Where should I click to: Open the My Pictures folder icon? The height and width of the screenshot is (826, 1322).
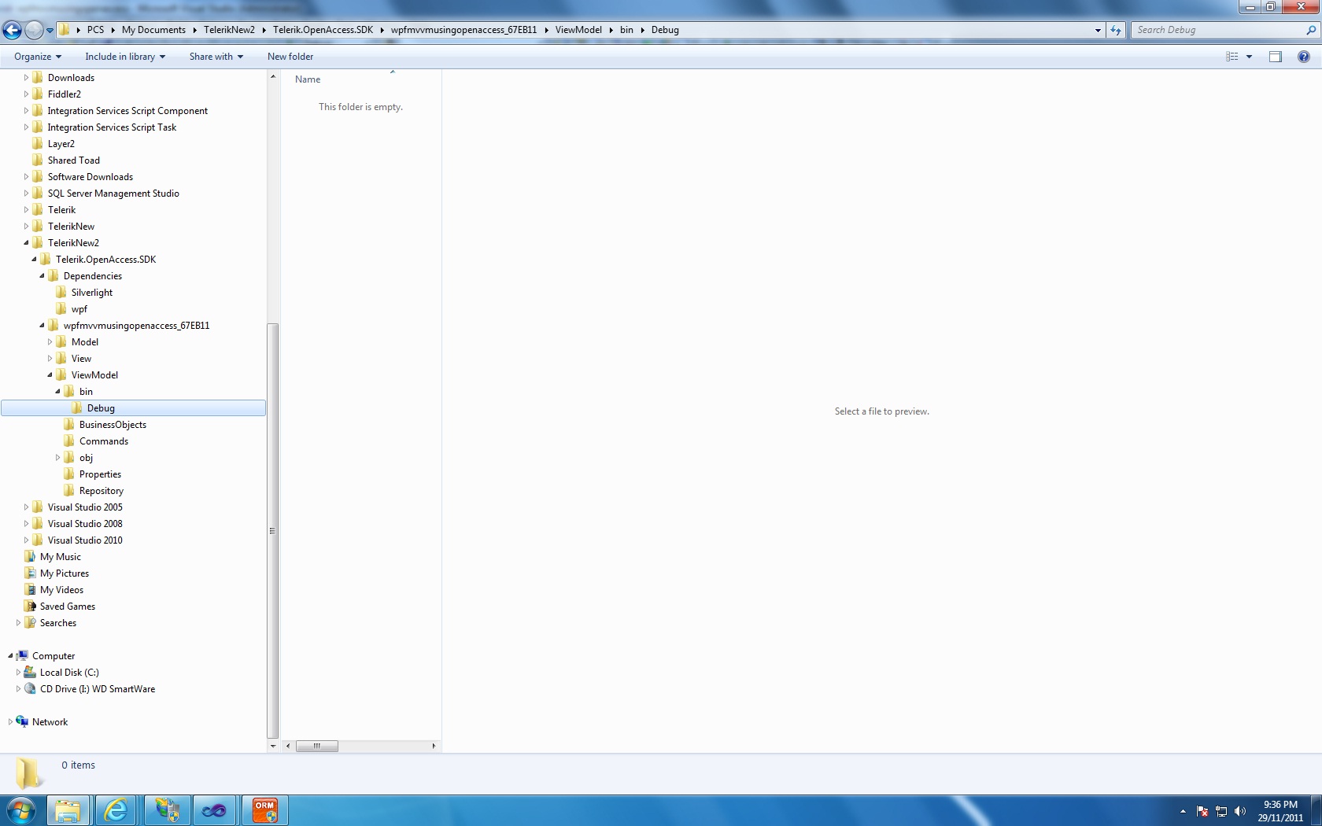(30, 573)
